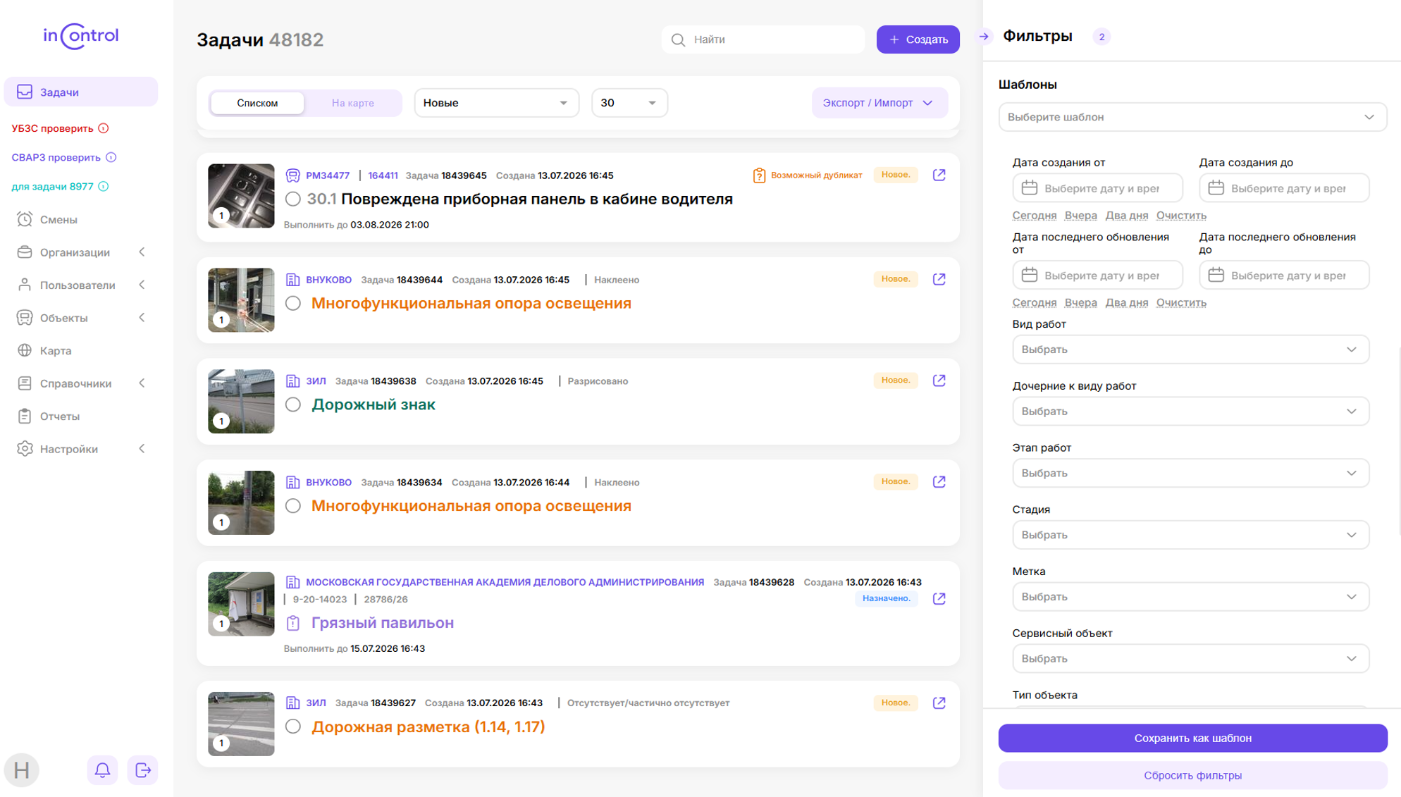This screenshot has height=797, width=1401.
Task: Click building icon beside МОСКОВСКАЯ ГОСУДАРСТВЕННАЯ АКАДЕМИЯ
Action: tap(292, 582)
